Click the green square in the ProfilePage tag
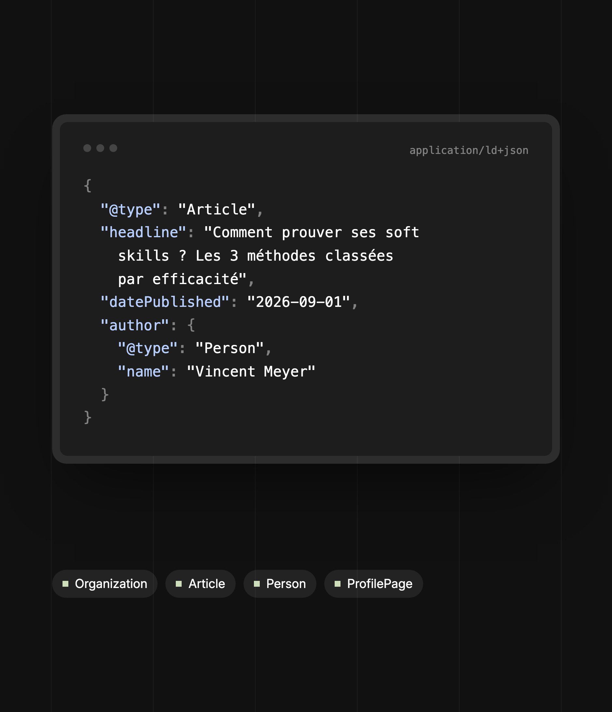Screen dimensions: 612x712 (337, 583)
